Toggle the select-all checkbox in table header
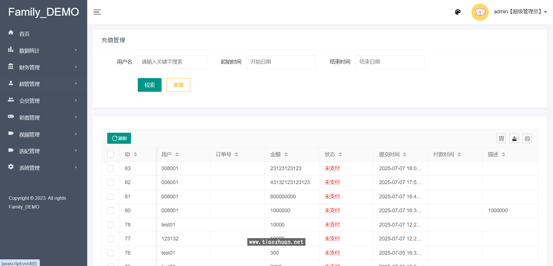Viewport: 553px width, 266px height. [110, 154]
